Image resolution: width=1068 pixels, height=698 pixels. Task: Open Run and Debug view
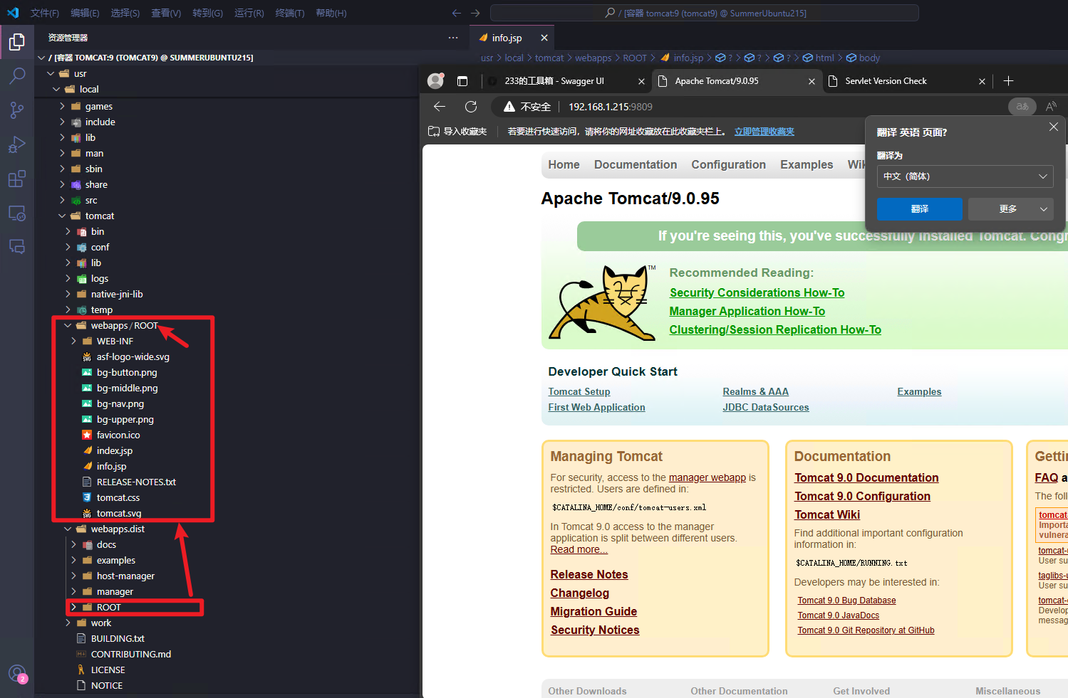(x=17, y=144)
